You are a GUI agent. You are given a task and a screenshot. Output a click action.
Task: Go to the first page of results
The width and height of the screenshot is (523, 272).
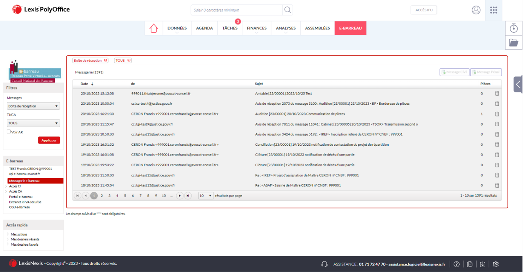pos(78,196)
